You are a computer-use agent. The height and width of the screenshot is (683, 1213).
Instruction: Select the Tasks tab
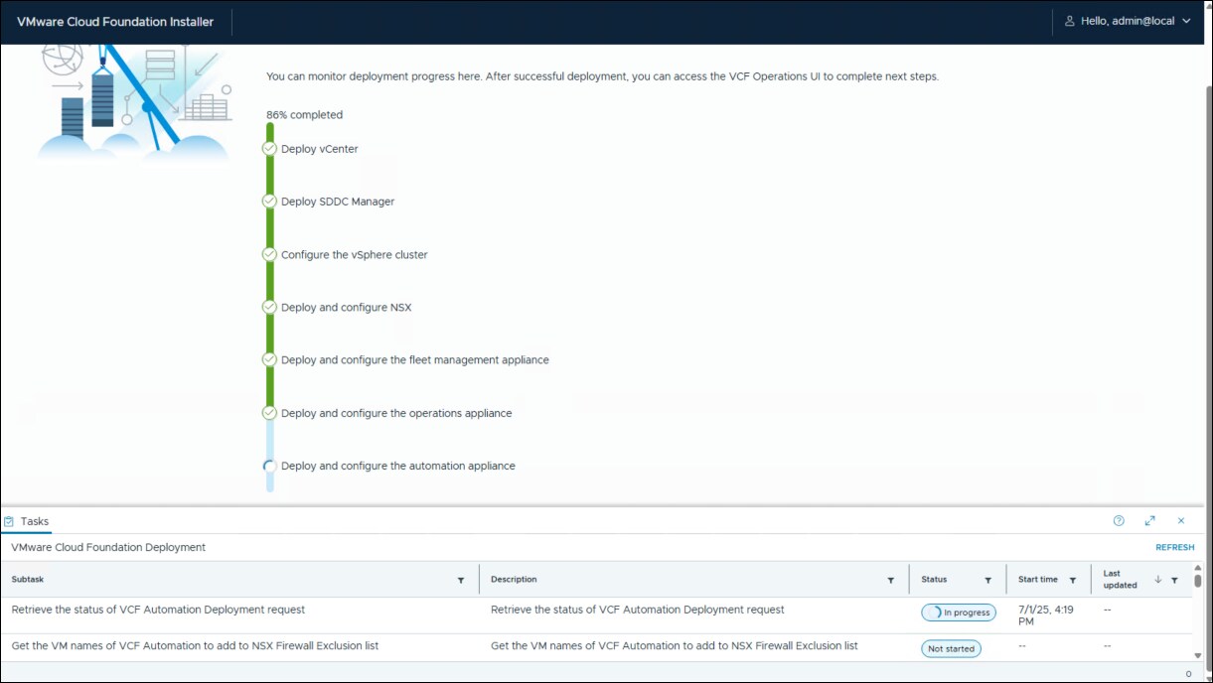click(x=27, y=521)
